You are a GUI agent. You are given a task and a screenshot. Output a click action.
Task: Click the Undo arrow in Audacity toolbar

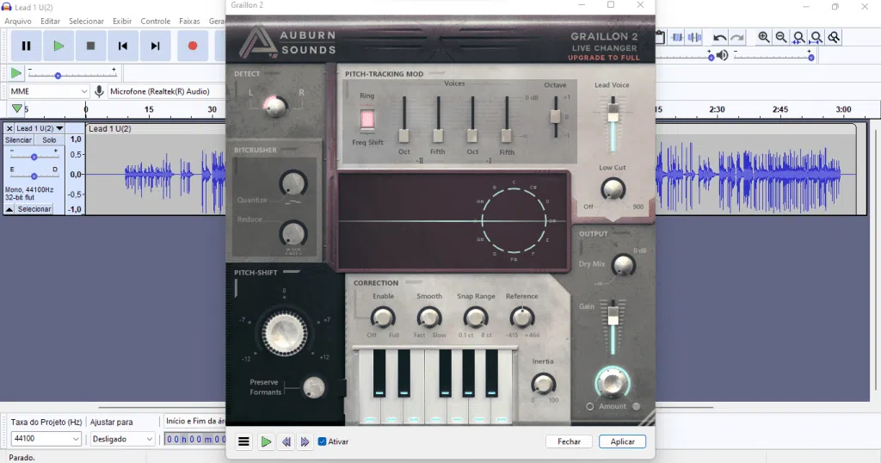[x=719, y=38]
